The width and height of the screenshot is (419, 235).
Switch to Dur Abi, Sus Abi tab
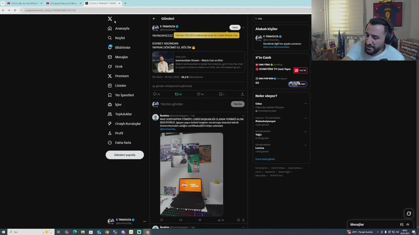(25, 3)
